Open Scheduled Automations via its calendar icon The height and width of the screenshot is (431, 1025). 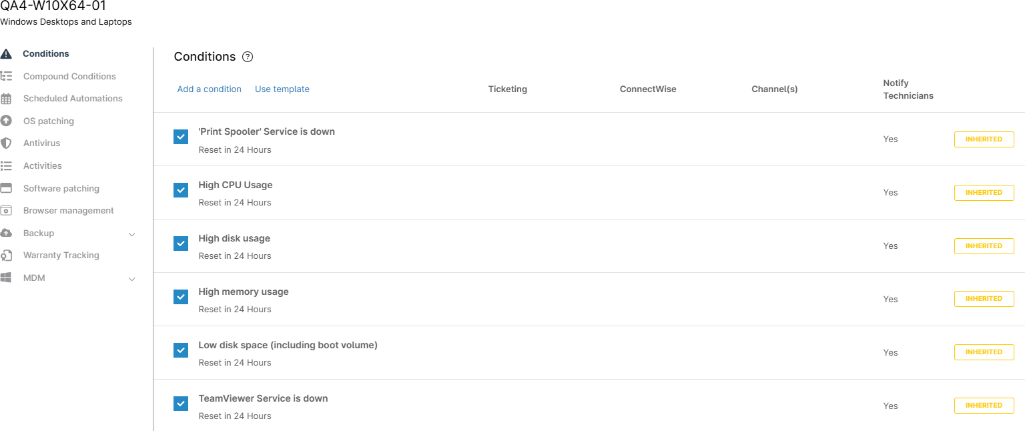pos(6,99)
